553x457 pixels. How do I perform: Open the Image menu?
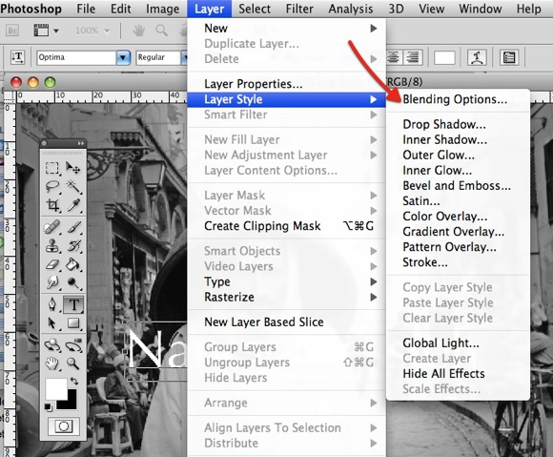tap(162, 9)
